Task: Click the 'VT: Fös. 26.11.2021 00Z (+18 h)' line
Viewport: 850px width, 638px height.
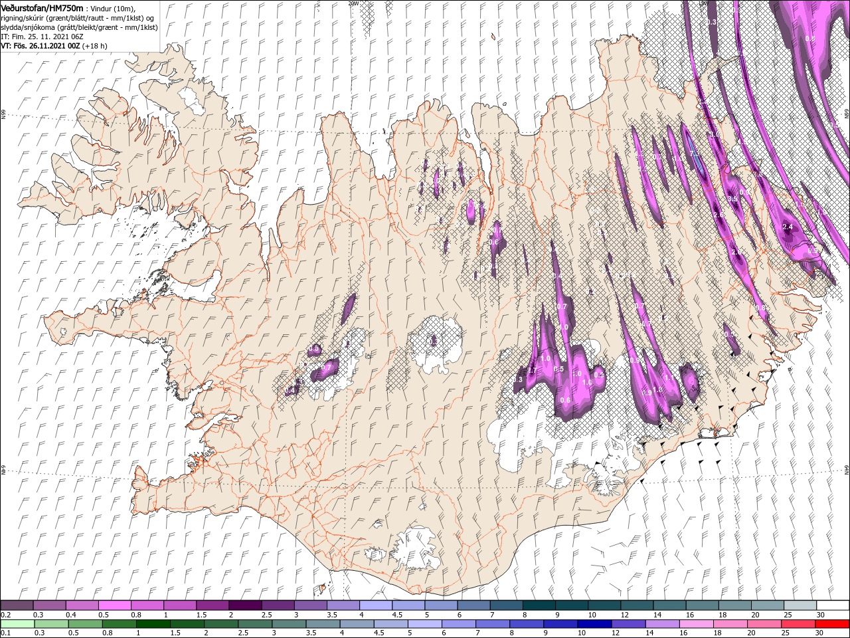Action: pos(54,46)
